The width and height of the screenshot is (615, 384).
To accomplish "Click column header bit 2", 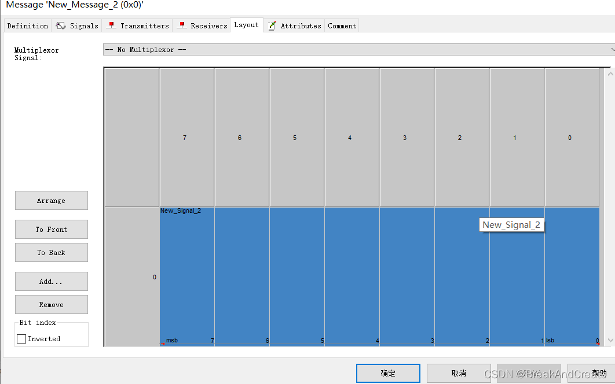I will click(462, 138).
